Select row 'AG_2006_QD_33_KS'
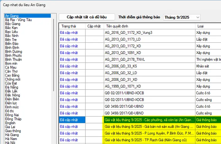The height and width of the screenshot is (144, 221). click(x=140, y=66)
